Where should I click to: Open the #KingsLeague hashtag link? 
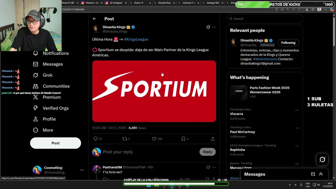[136, 39]
